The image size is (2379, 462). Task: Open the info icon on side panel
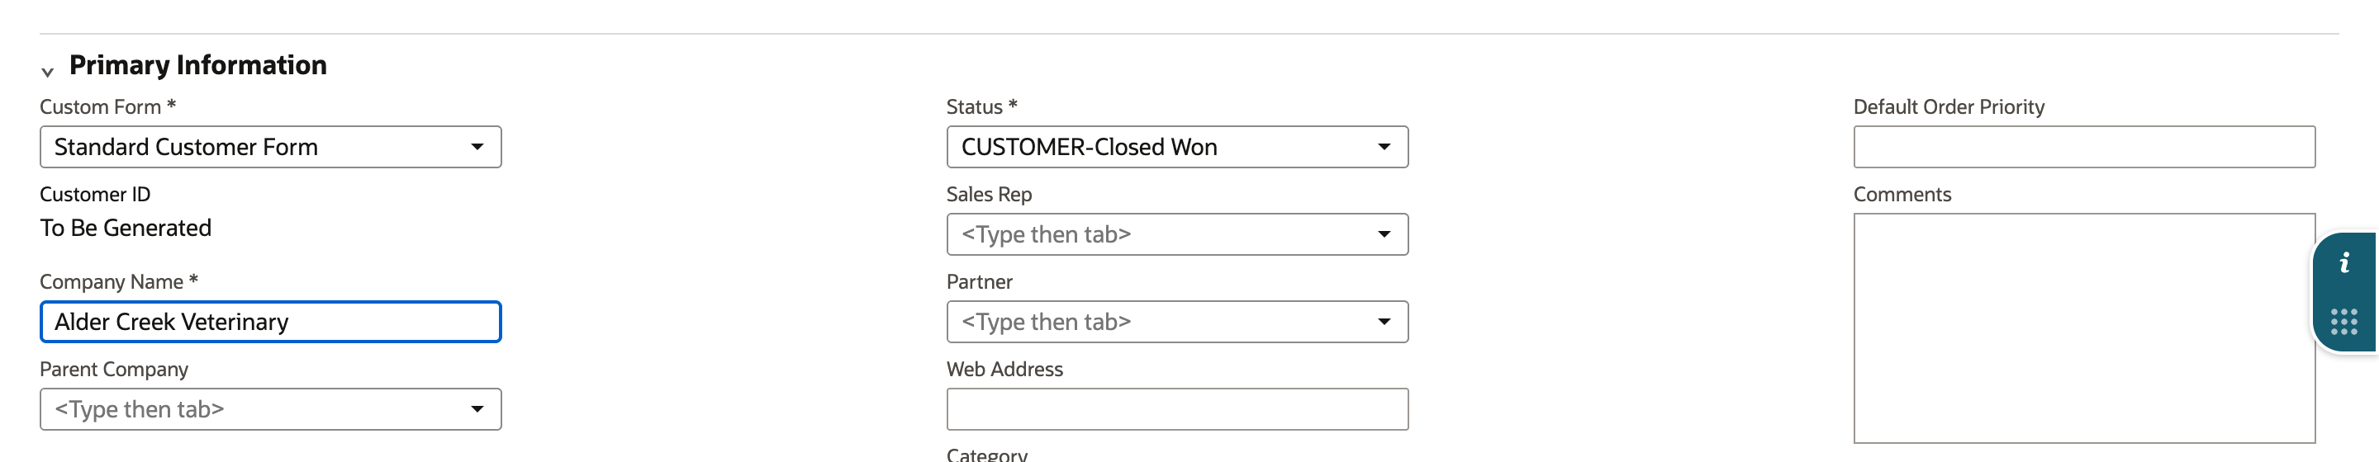click(2344, 264)
